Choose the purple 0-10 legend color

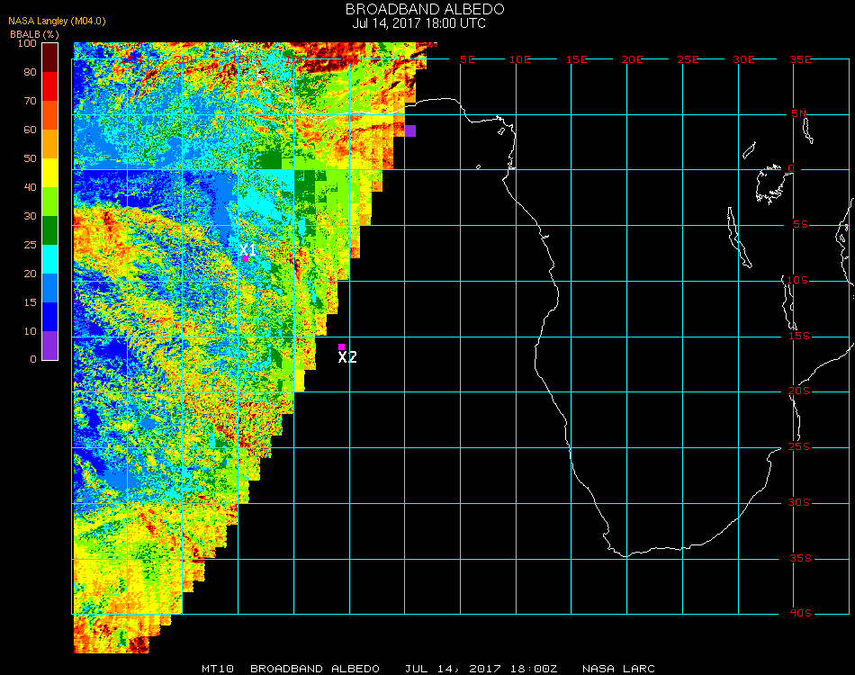click(x=50, y=346)
